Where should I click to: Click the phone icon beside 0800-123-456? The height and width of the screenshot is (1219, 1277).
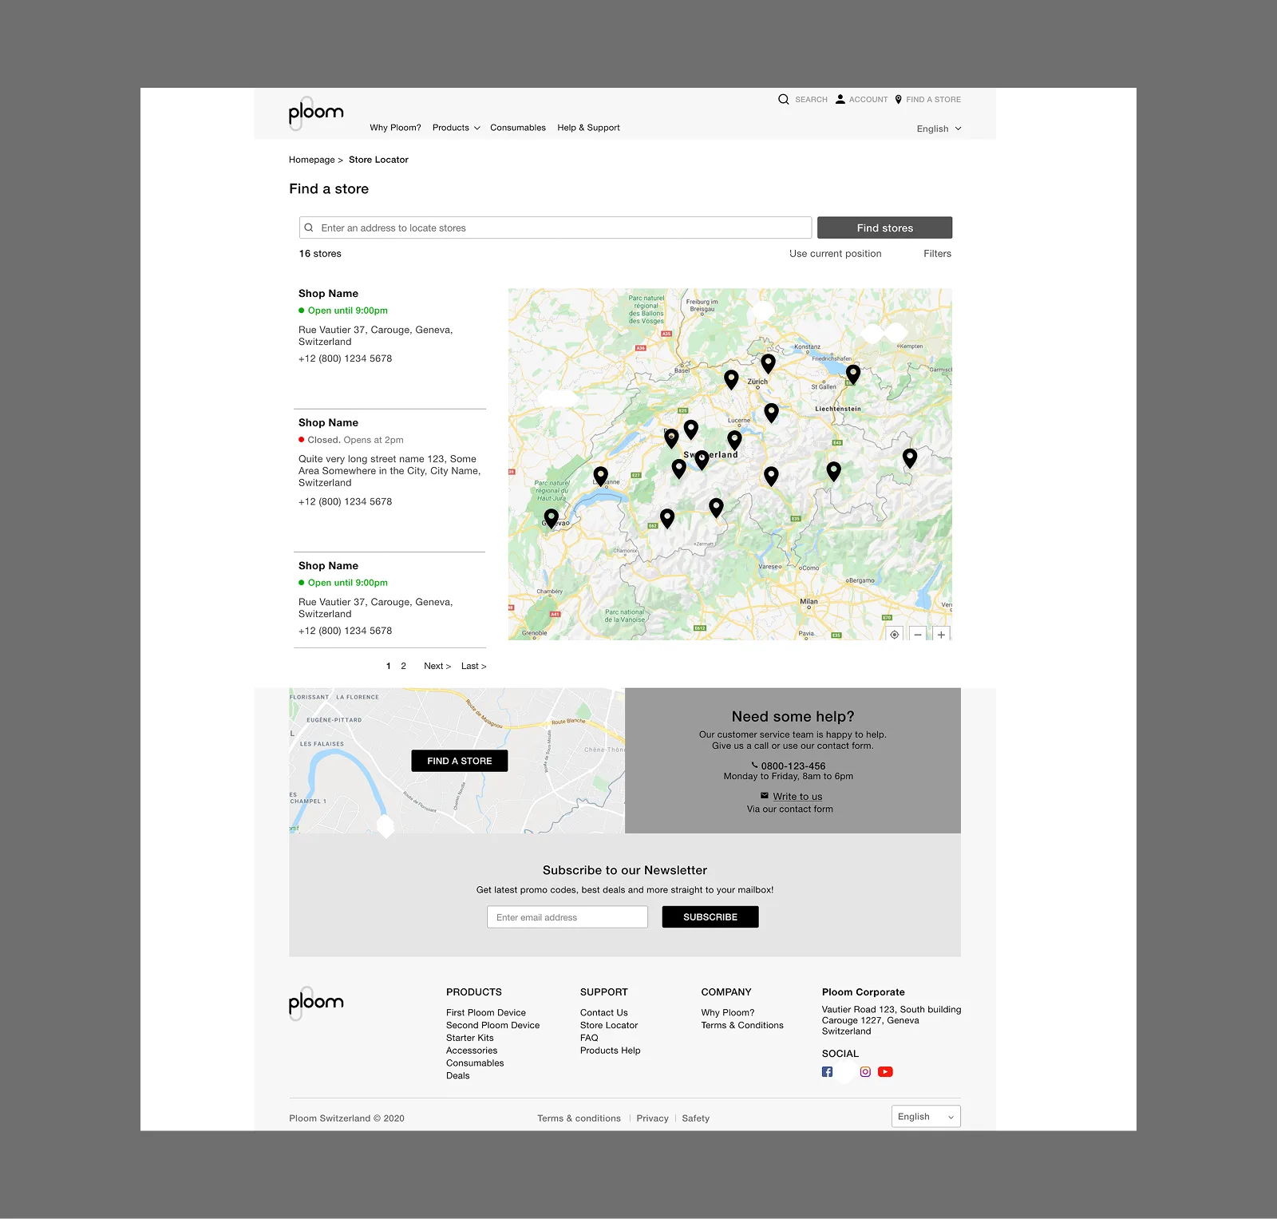(754, 765)
